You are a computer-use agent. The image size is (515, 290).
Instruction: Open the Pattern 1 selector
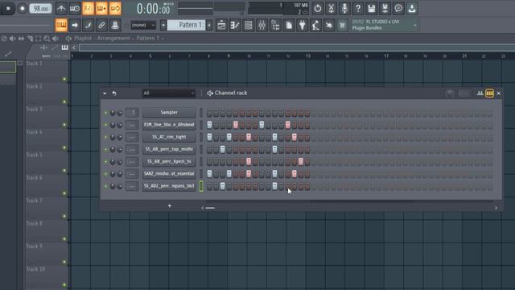tap(186, 25)
